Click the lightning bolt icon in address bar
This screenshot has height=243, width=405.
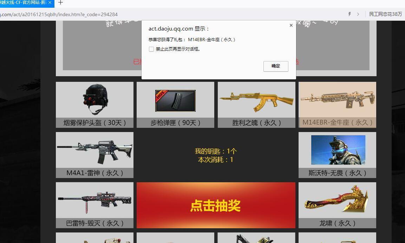tap(350, 14)
